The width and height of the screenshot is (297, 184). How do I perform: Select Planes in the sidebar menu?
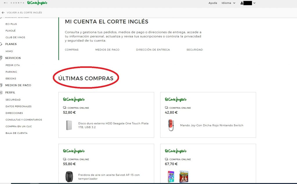tap(11, 44)
